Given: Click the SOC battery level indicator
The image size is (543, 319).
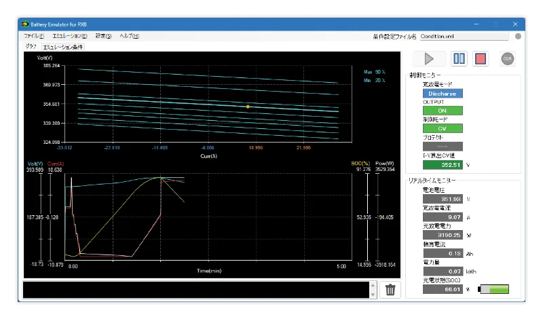Looking at the screenshot, I should tap(493, 289).
